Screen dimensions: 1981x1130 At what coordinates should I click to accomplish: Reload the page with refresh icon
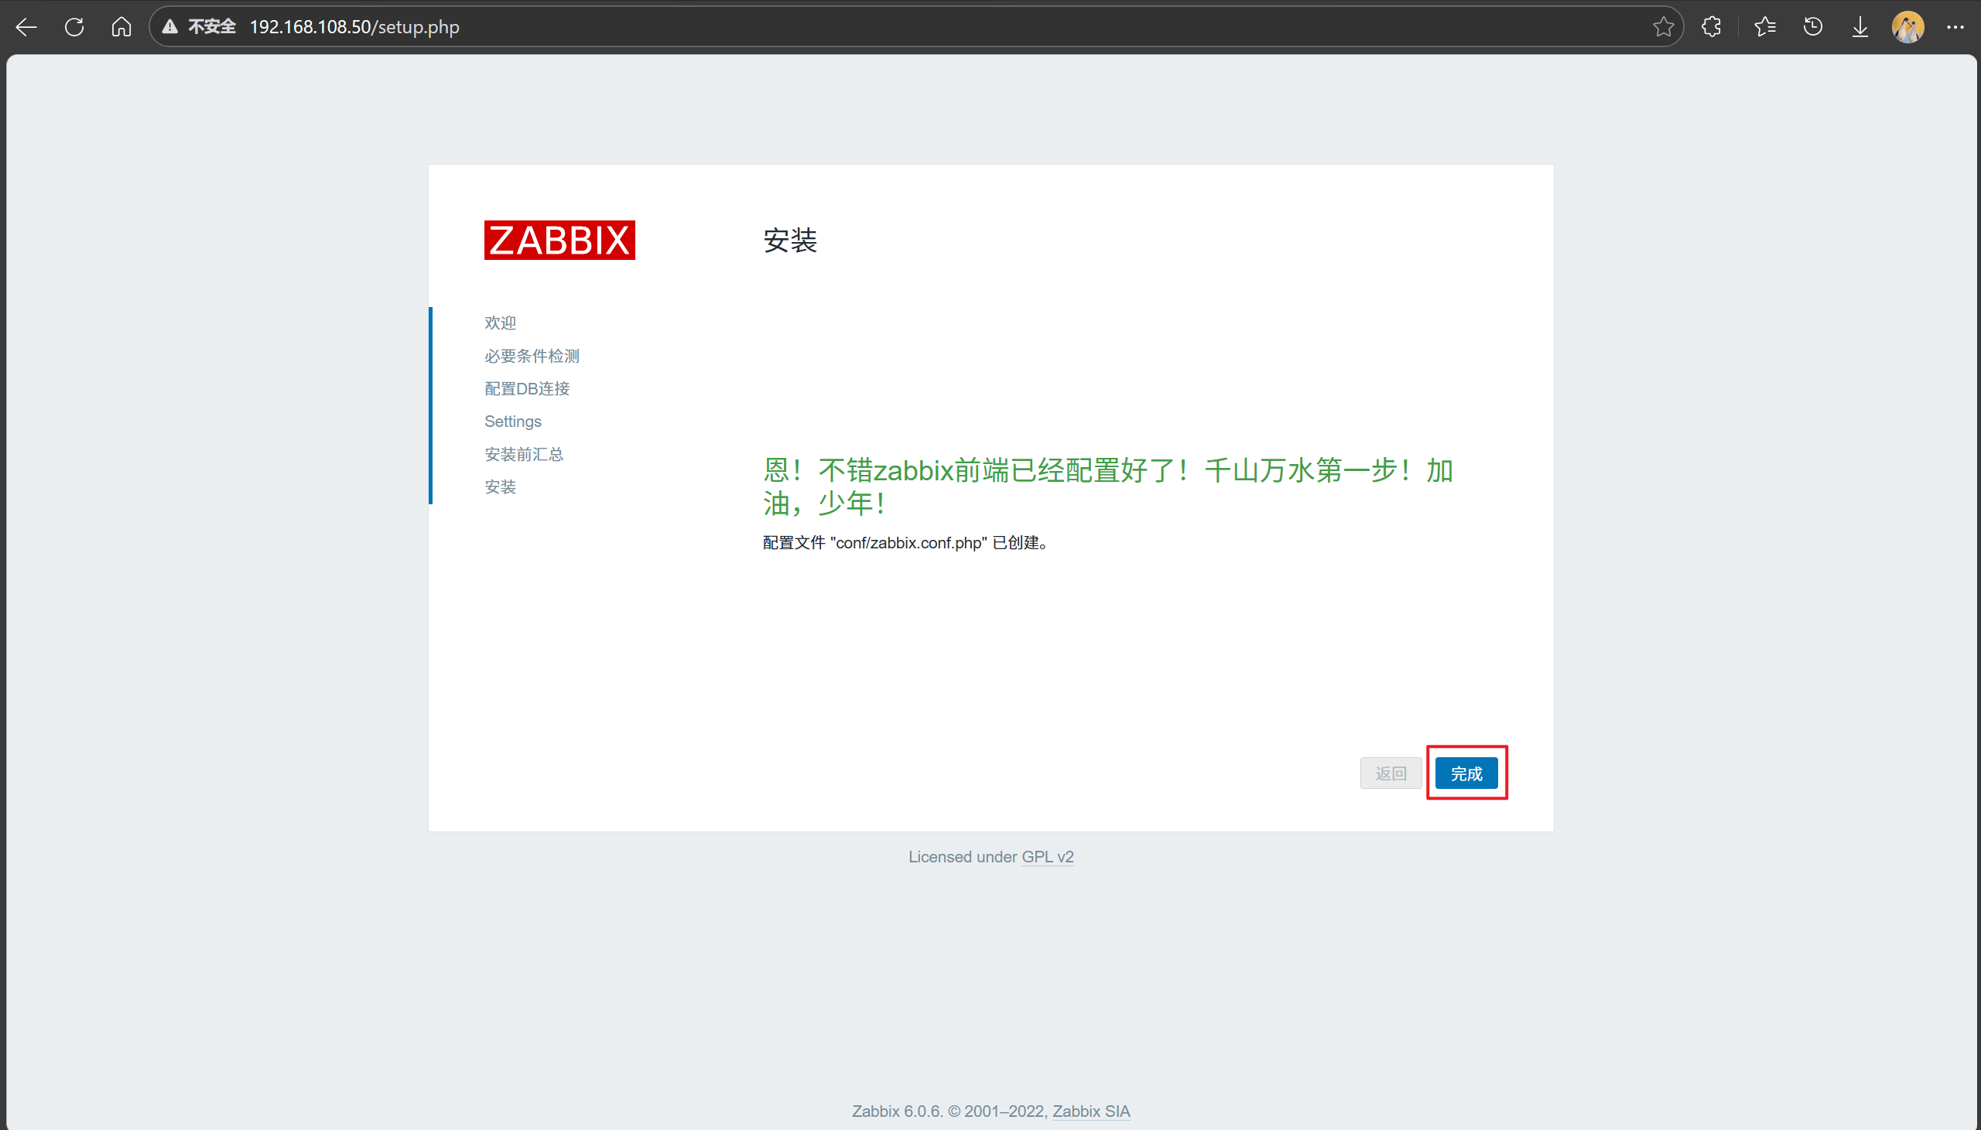[74, 27]
